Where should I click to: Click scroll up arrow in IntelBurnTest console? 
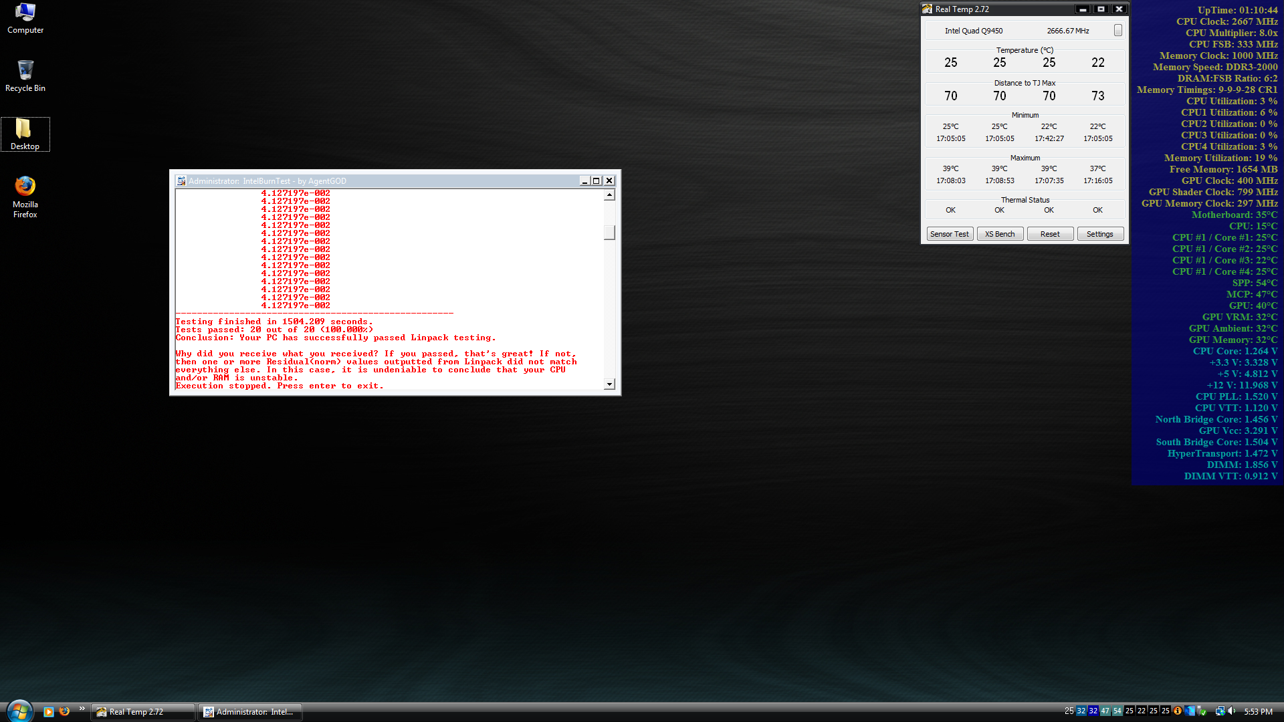[x=609, y=195]
